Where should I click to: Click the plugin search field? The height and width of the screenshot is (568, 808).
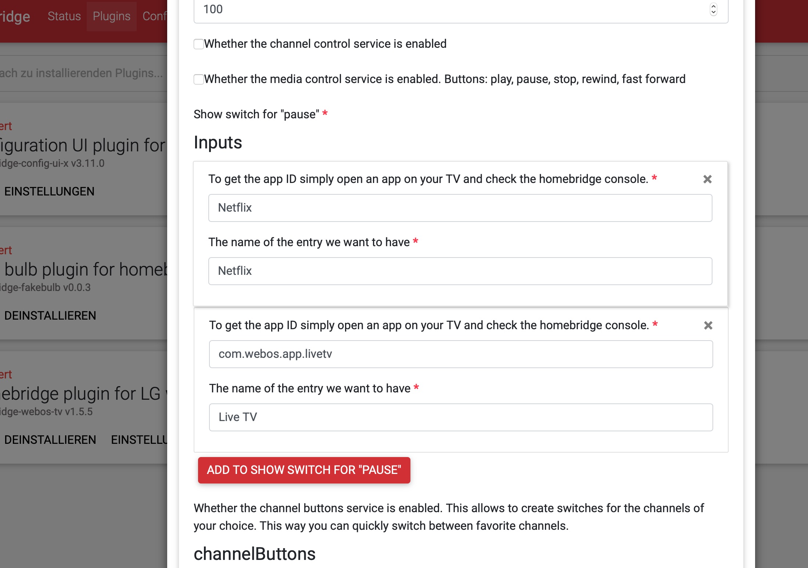pyautogui.click(x=81, y=73)
